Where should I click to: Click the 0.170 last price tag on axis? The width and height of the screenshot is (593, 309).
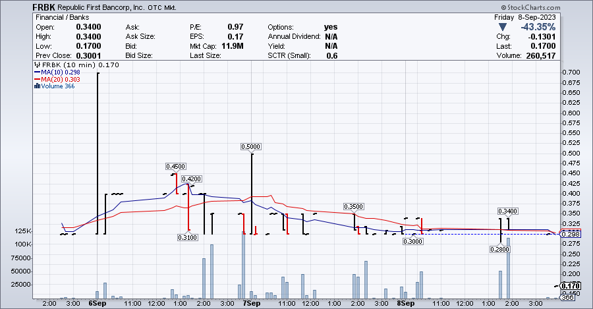[x=569, y=287]
